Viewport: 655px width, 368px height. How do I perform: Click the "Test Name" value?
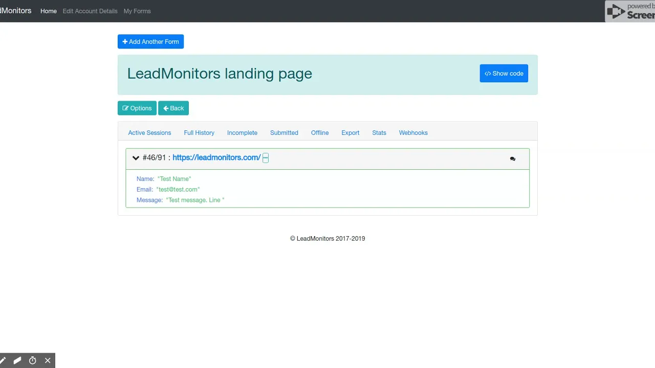pyautogui.click(x=174, y=179)
